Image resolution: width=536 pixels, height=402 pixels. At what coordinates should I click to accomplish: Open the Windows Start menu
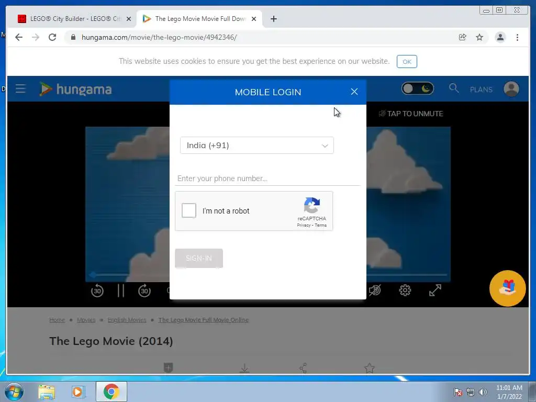[x=14, y=392]
